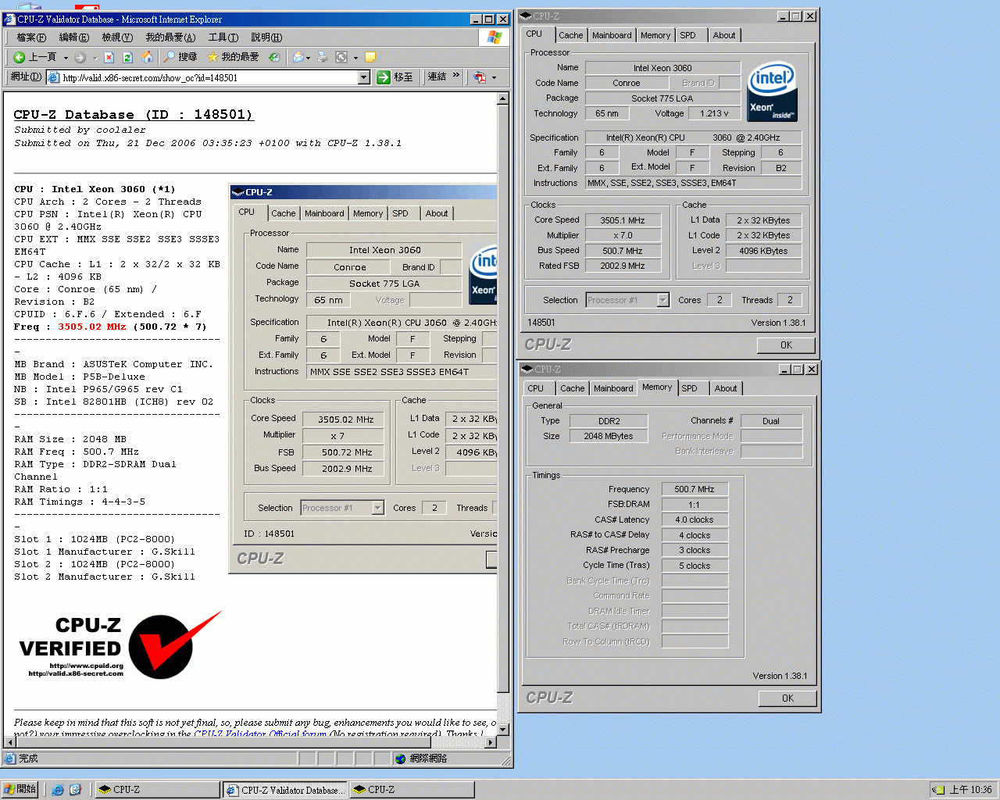Screen dimensions: 1000x800
Task: Click the CAS# Latency value 4.0 clocks
Action: tap(695, 520)
